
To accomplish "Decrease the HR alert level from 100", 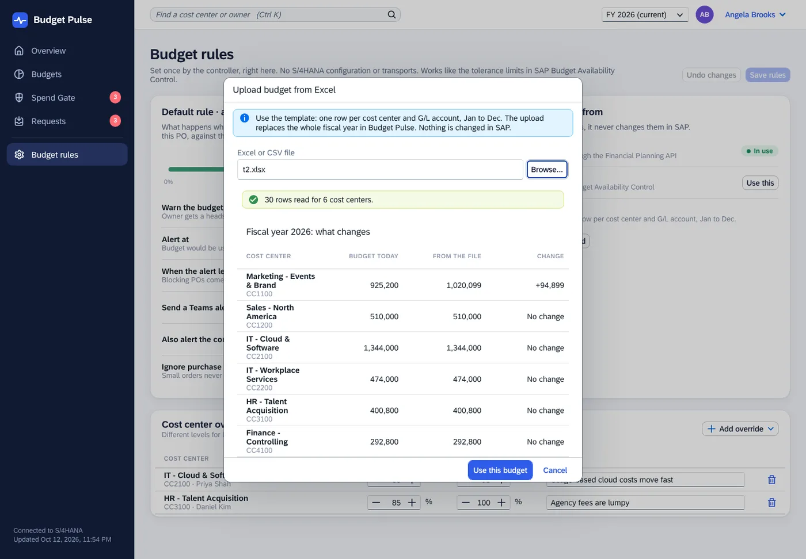I will 466,503.
